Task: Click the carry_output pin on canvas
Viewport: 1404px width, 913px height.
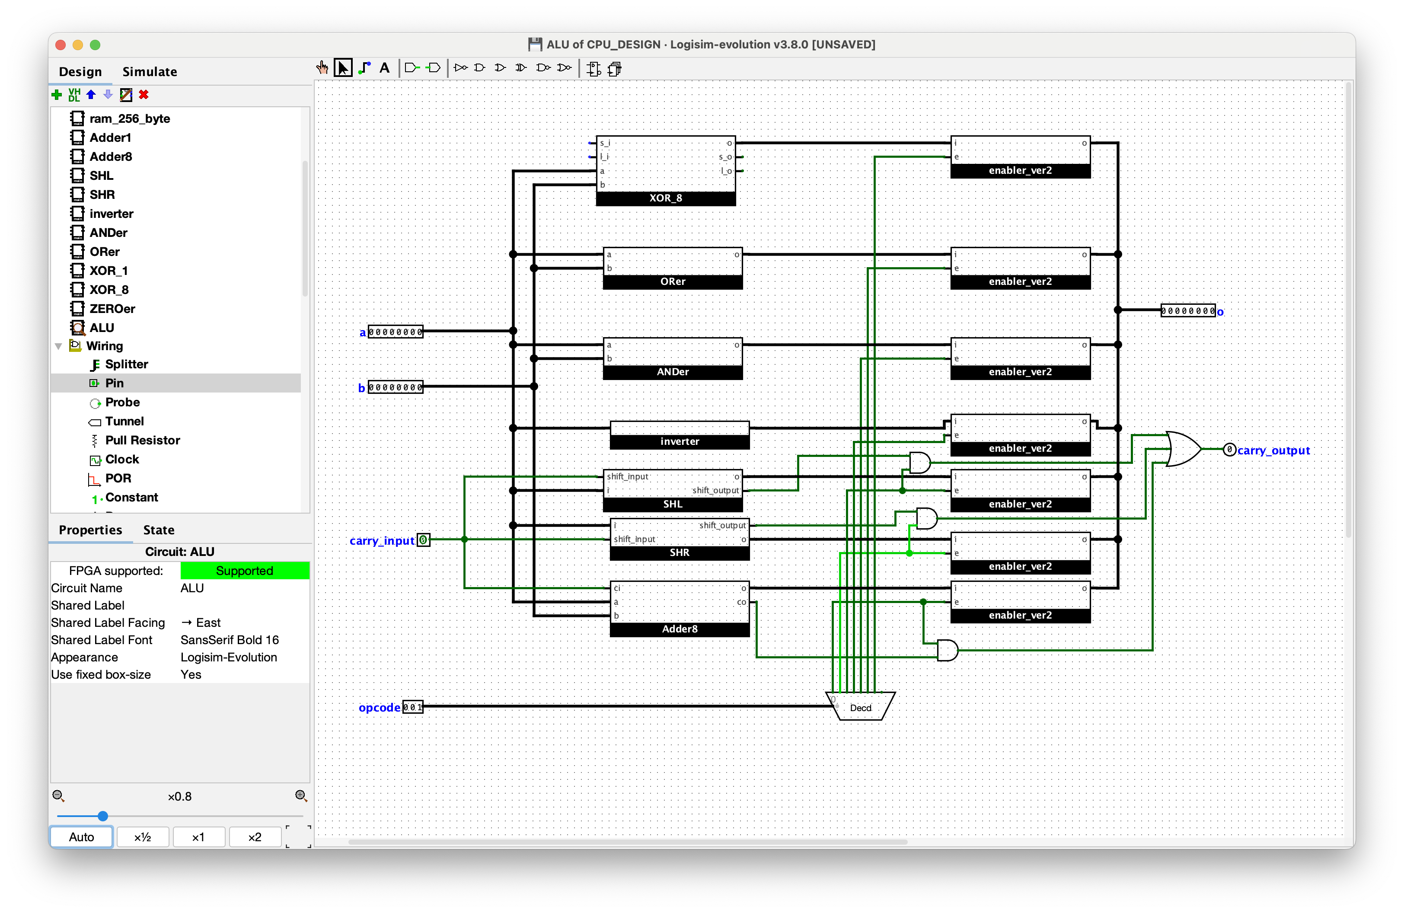Action: tap(1229, 450)
